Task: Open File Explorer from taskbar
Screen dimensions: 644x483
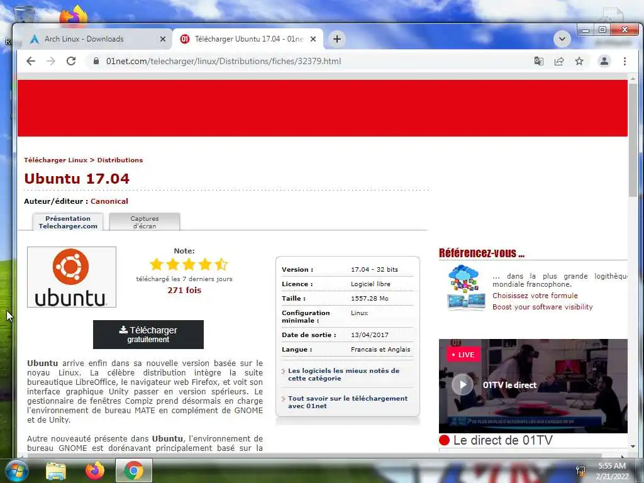Action: pos(56,471)
